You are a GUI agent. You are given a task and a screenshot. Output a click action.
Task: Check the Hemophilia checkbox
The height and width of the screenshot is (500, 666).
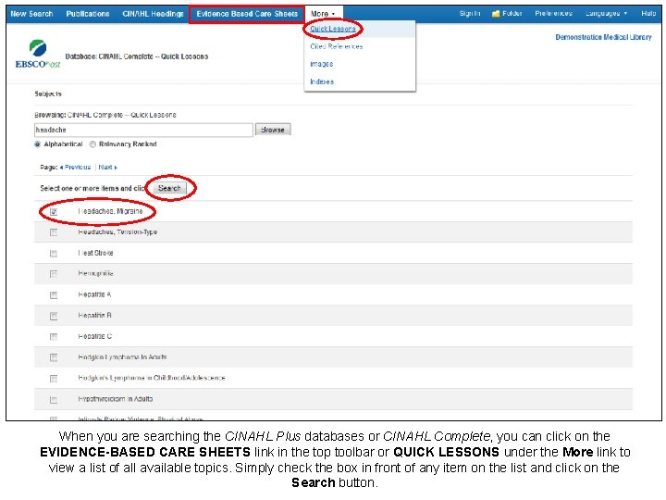tap(54, 274)
